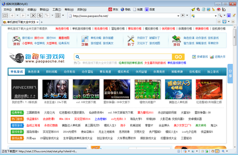This screenshot has width=238, height=155.
Task: Open the 工具(T) menu
Action: pos(57,10)
